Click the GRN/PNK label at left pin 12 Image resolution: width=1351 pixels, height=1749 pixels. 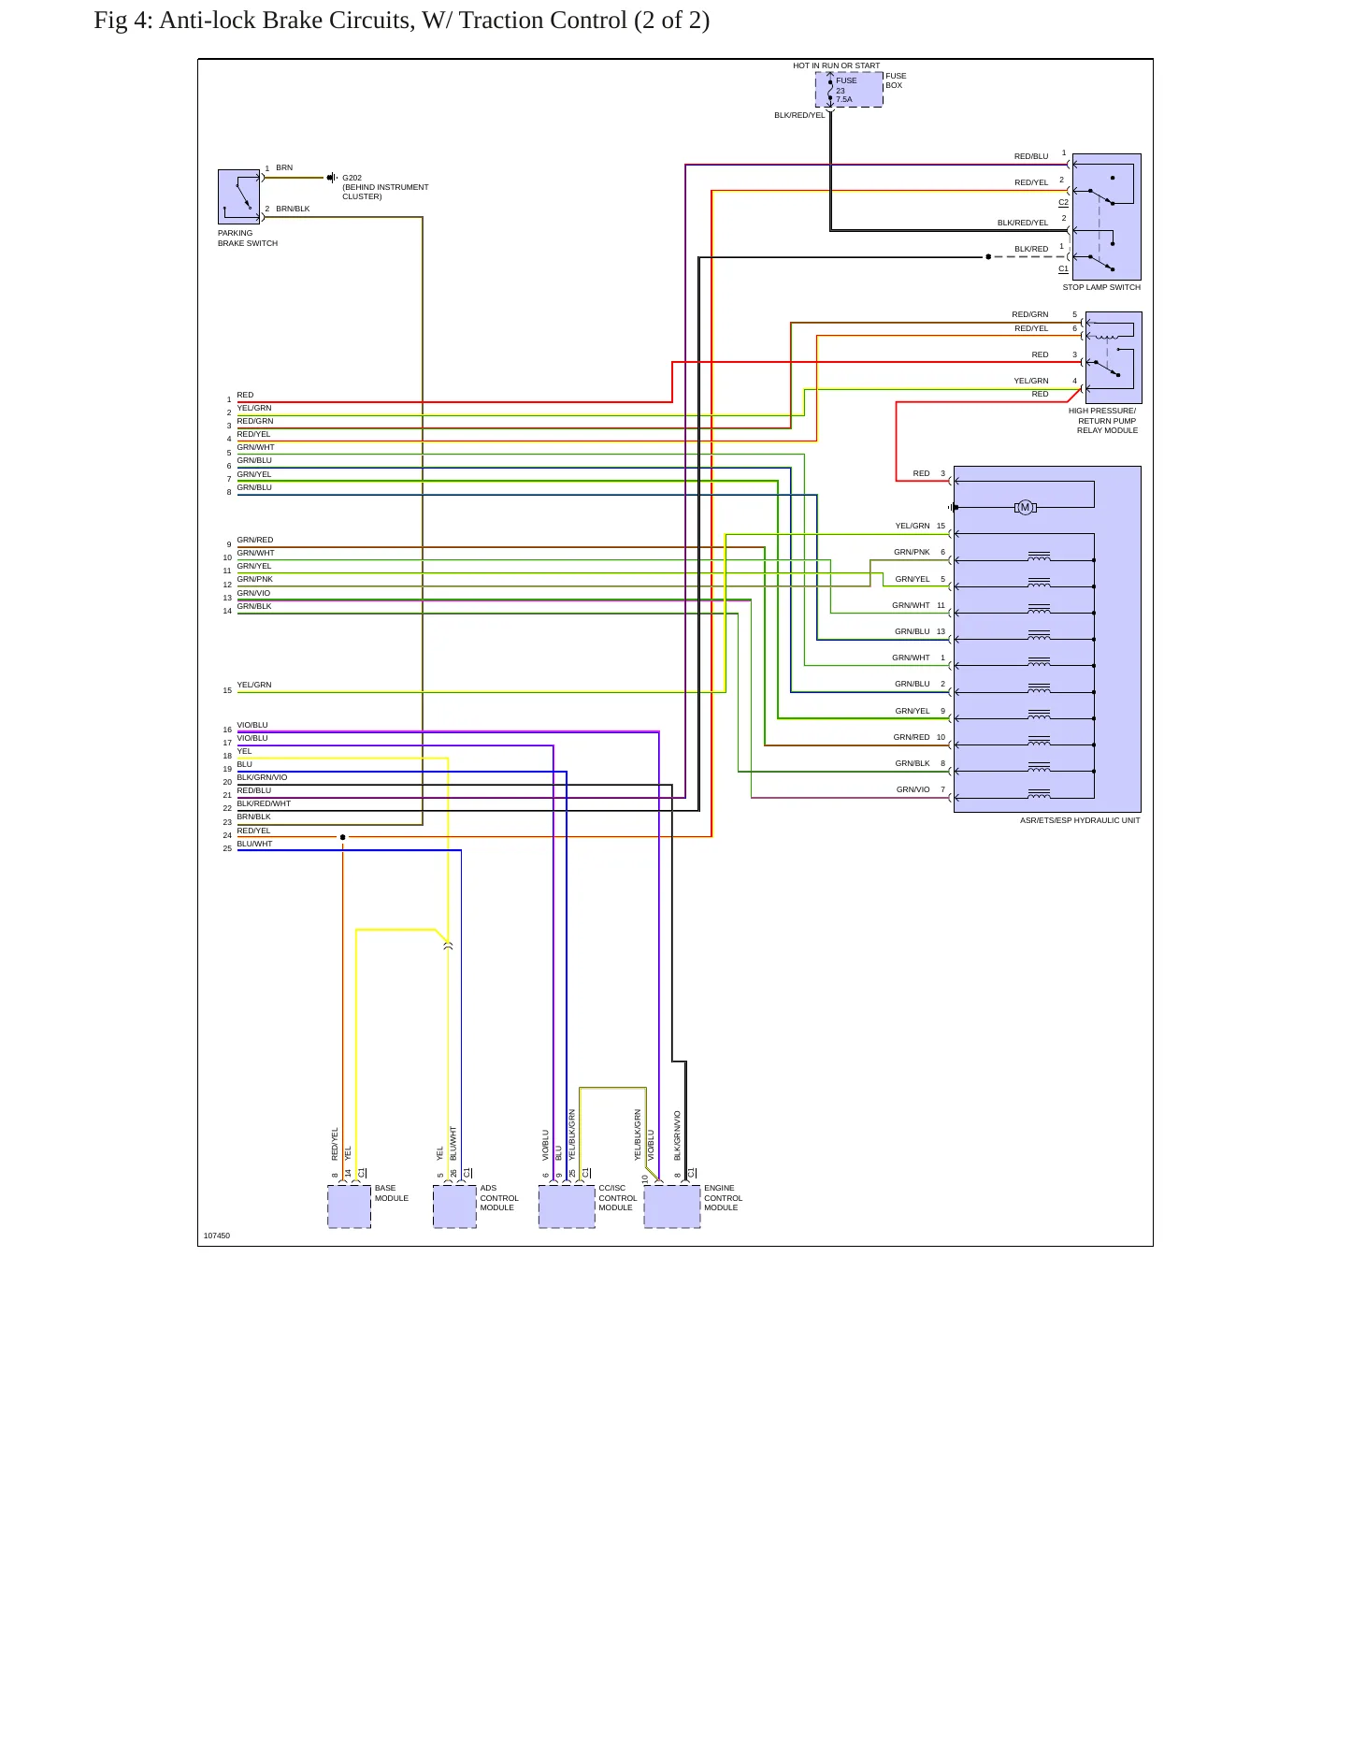coord(255,579)
